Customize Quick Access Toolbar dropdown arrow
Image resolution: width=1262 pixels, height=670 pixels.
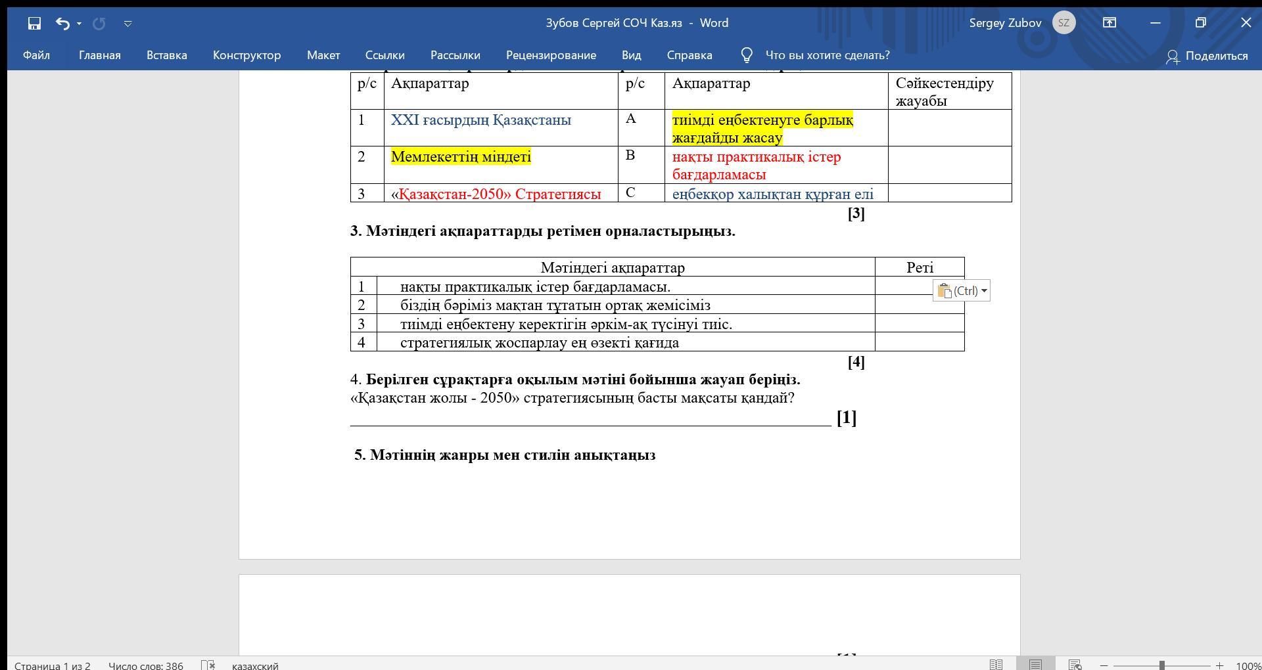coord(128,24)
